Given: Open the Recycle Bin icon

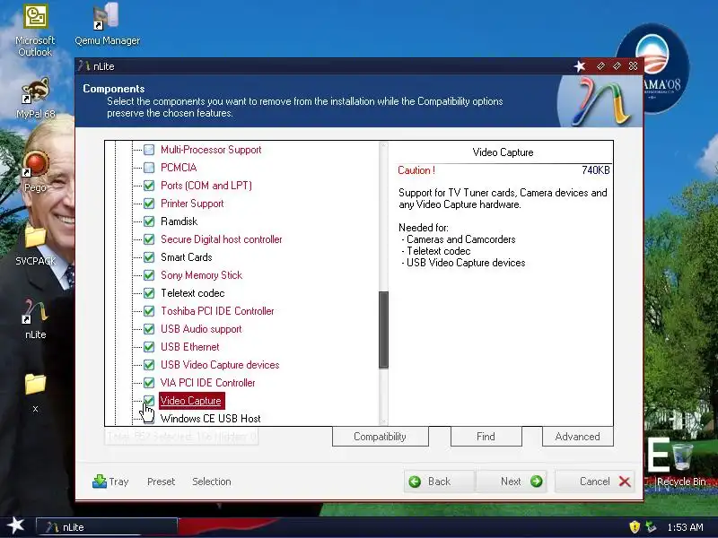Looking at the screenshot, I should tap(681, 465).
